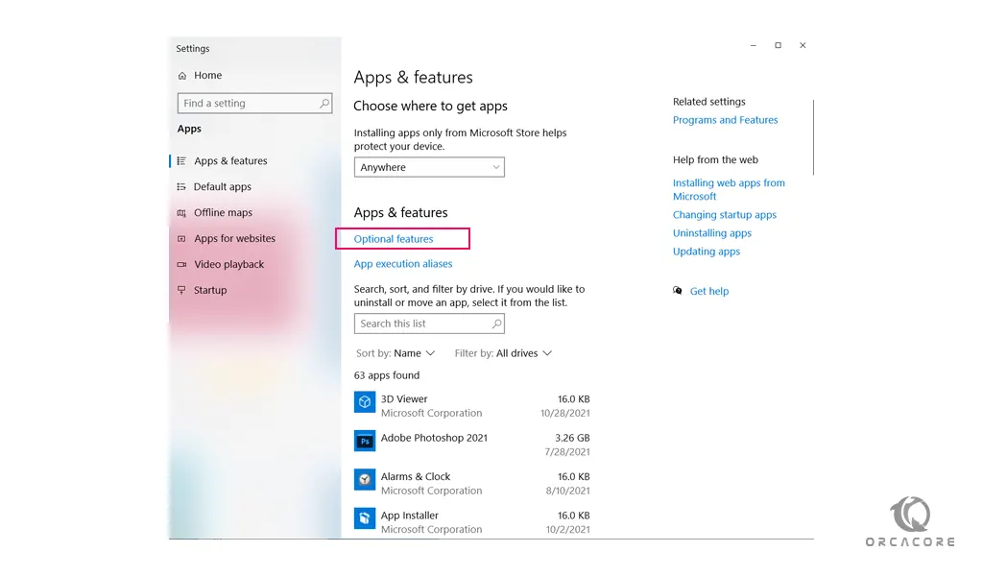Select the Alarms & Clock icon
Viewport: 983px width, 576px height.
click(364, 480)
